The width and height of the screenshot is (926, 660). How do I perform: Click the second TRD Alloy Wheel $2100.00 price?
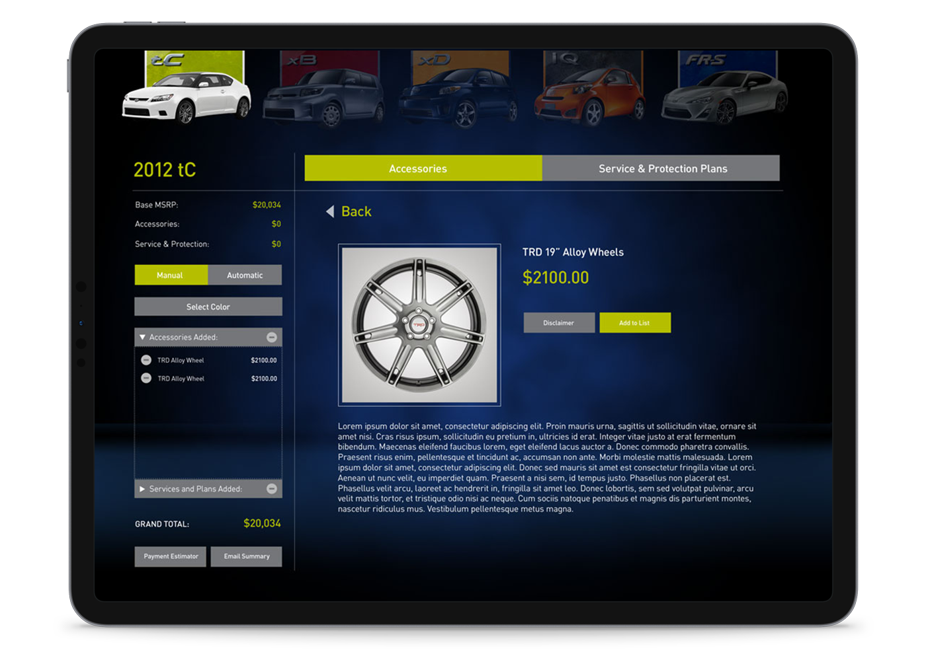coord(264,379)
